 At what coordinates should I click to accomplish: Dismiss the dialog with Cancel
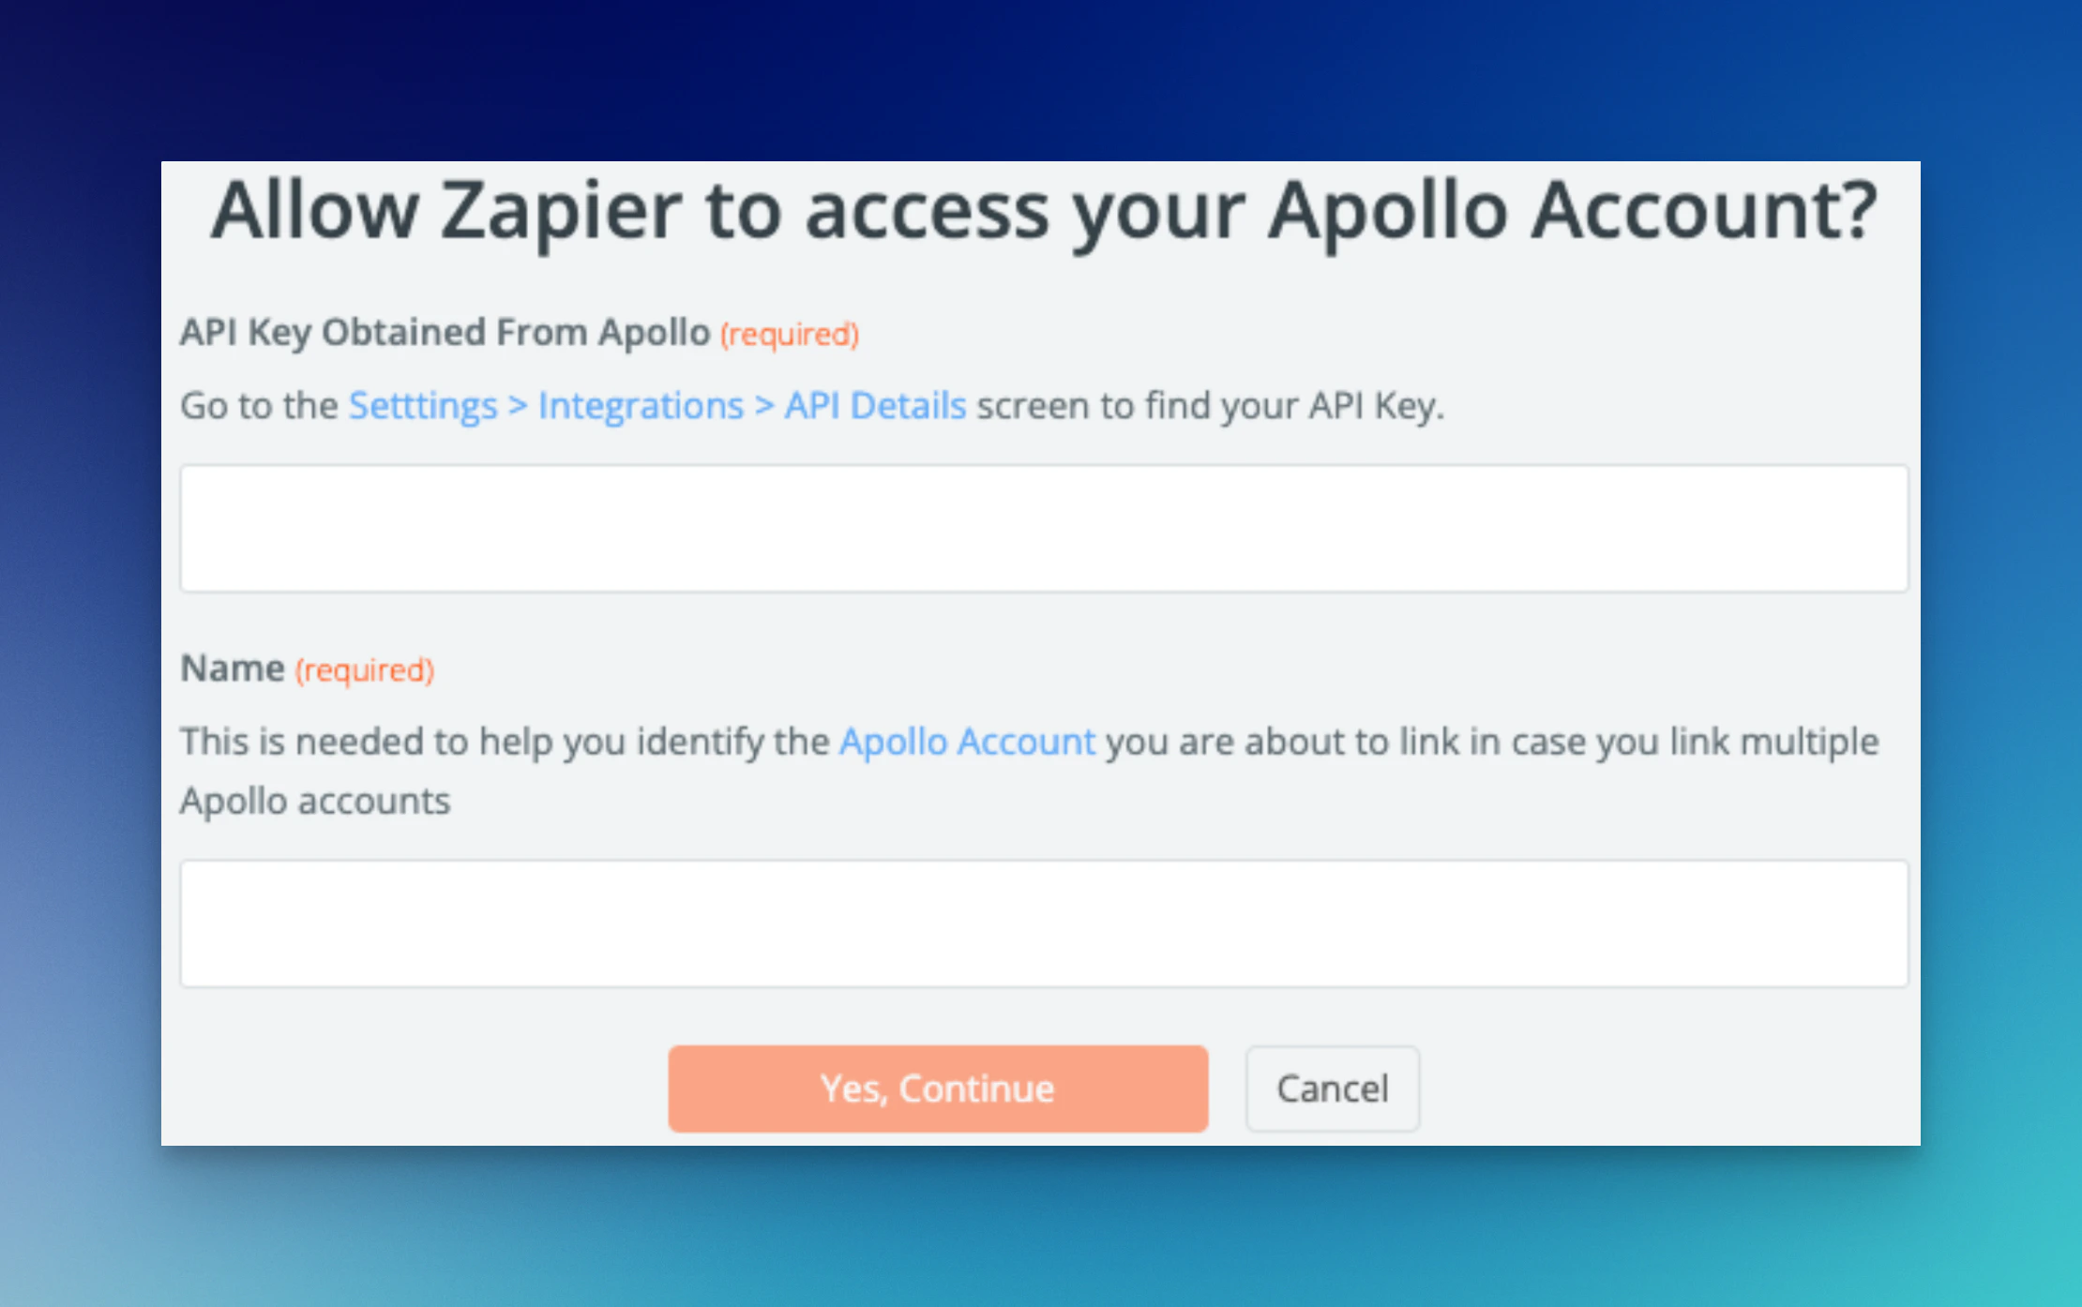click(1332, 1088)
